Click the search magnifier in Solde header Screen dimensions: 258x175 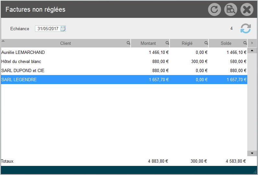pos(245,43)
